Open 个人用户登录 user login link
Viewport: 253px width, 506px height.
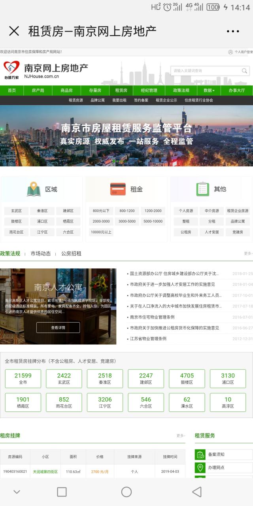(241, 52)
